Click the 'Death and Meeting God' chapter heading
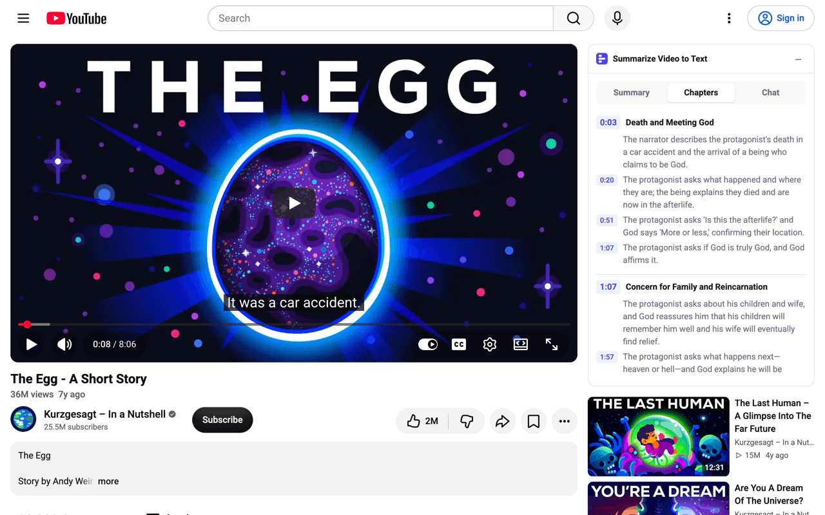The width and height of the screenshot is (825, 515). 670,122
